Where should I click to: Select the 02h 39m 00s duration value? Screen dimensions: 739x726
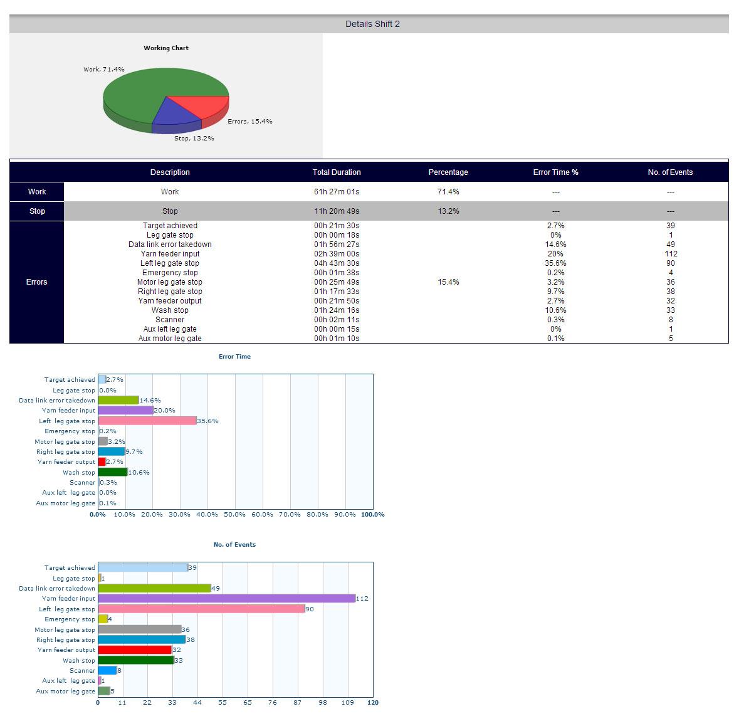[337, 254]
